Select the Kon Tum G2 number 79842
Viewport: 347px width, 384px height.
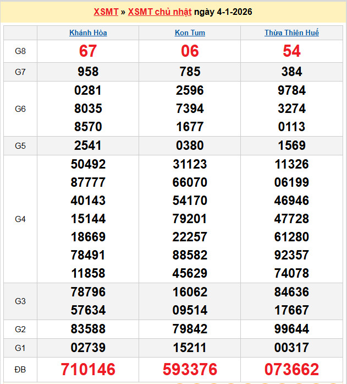tap(190, 329)
